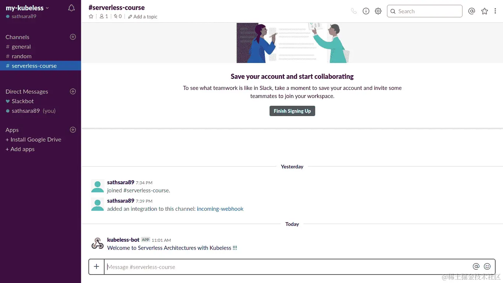Screen dimensions: 503x283
Task: Click the #serverless-course channel title
Action: [x=117, y=7]
